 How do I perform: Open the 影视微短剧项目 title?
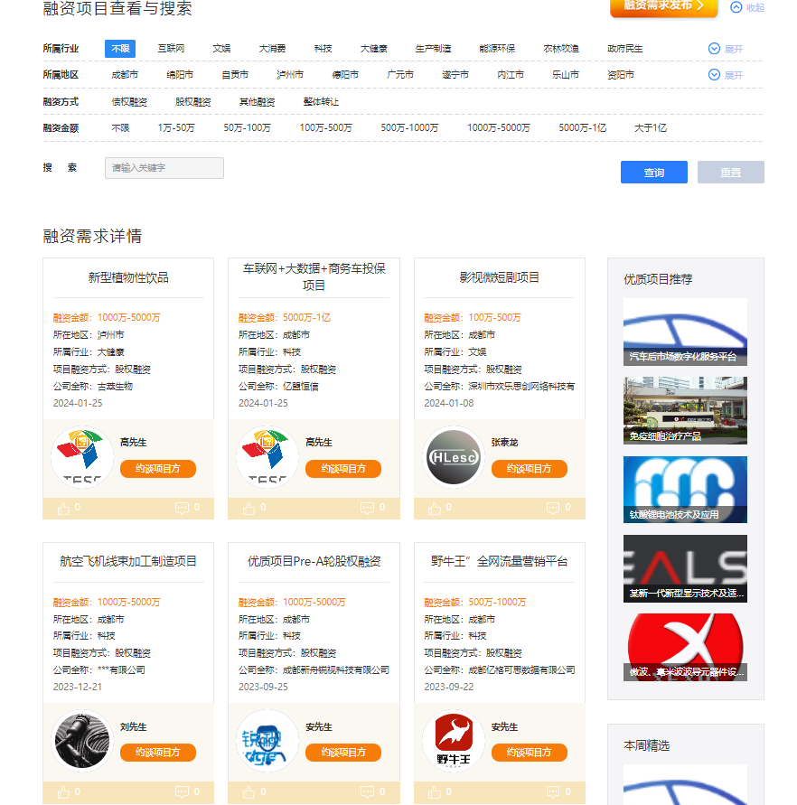[x=499, y=277]
